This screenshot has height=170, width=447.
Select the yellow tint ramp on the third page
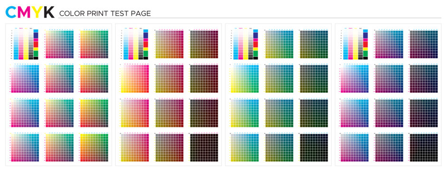pos(246,44)
